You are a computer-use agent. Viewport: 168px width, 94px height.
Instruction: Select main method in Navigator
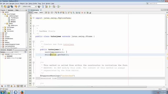point(14,58)
